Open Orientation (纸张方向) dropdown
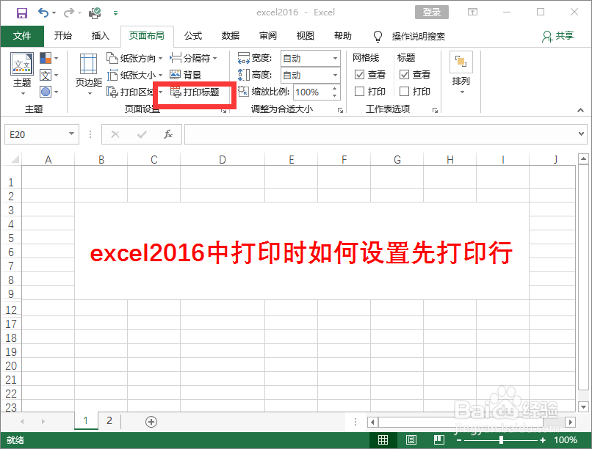The height and width of the screenshot is (449, 592). click(134, 58)
